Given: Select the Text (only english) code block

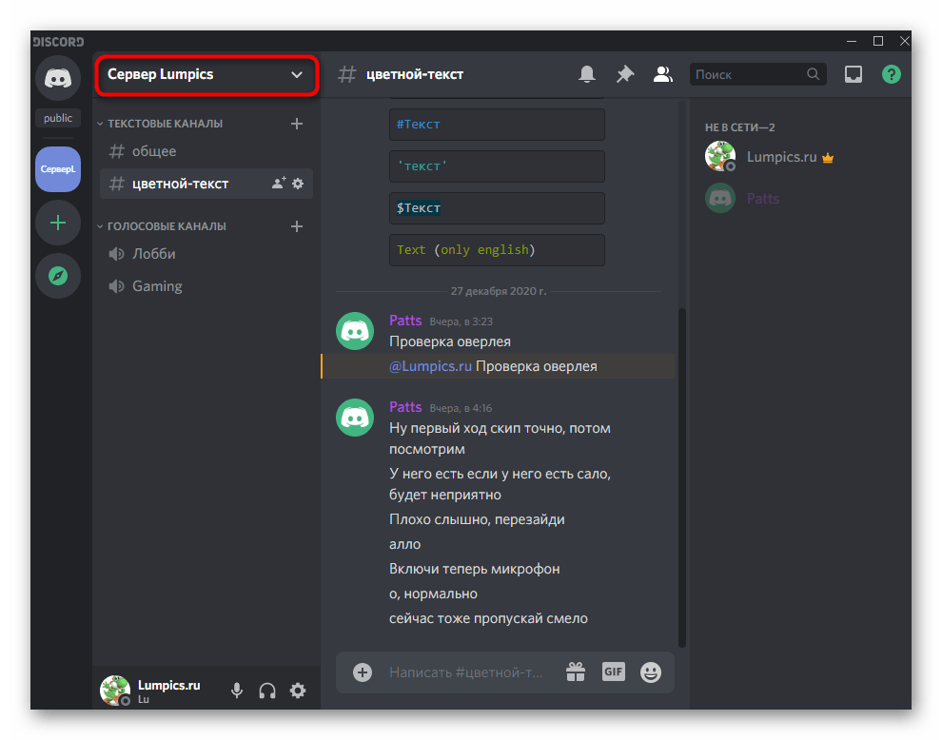Looking at the screenshot, I should coord(497,250).
